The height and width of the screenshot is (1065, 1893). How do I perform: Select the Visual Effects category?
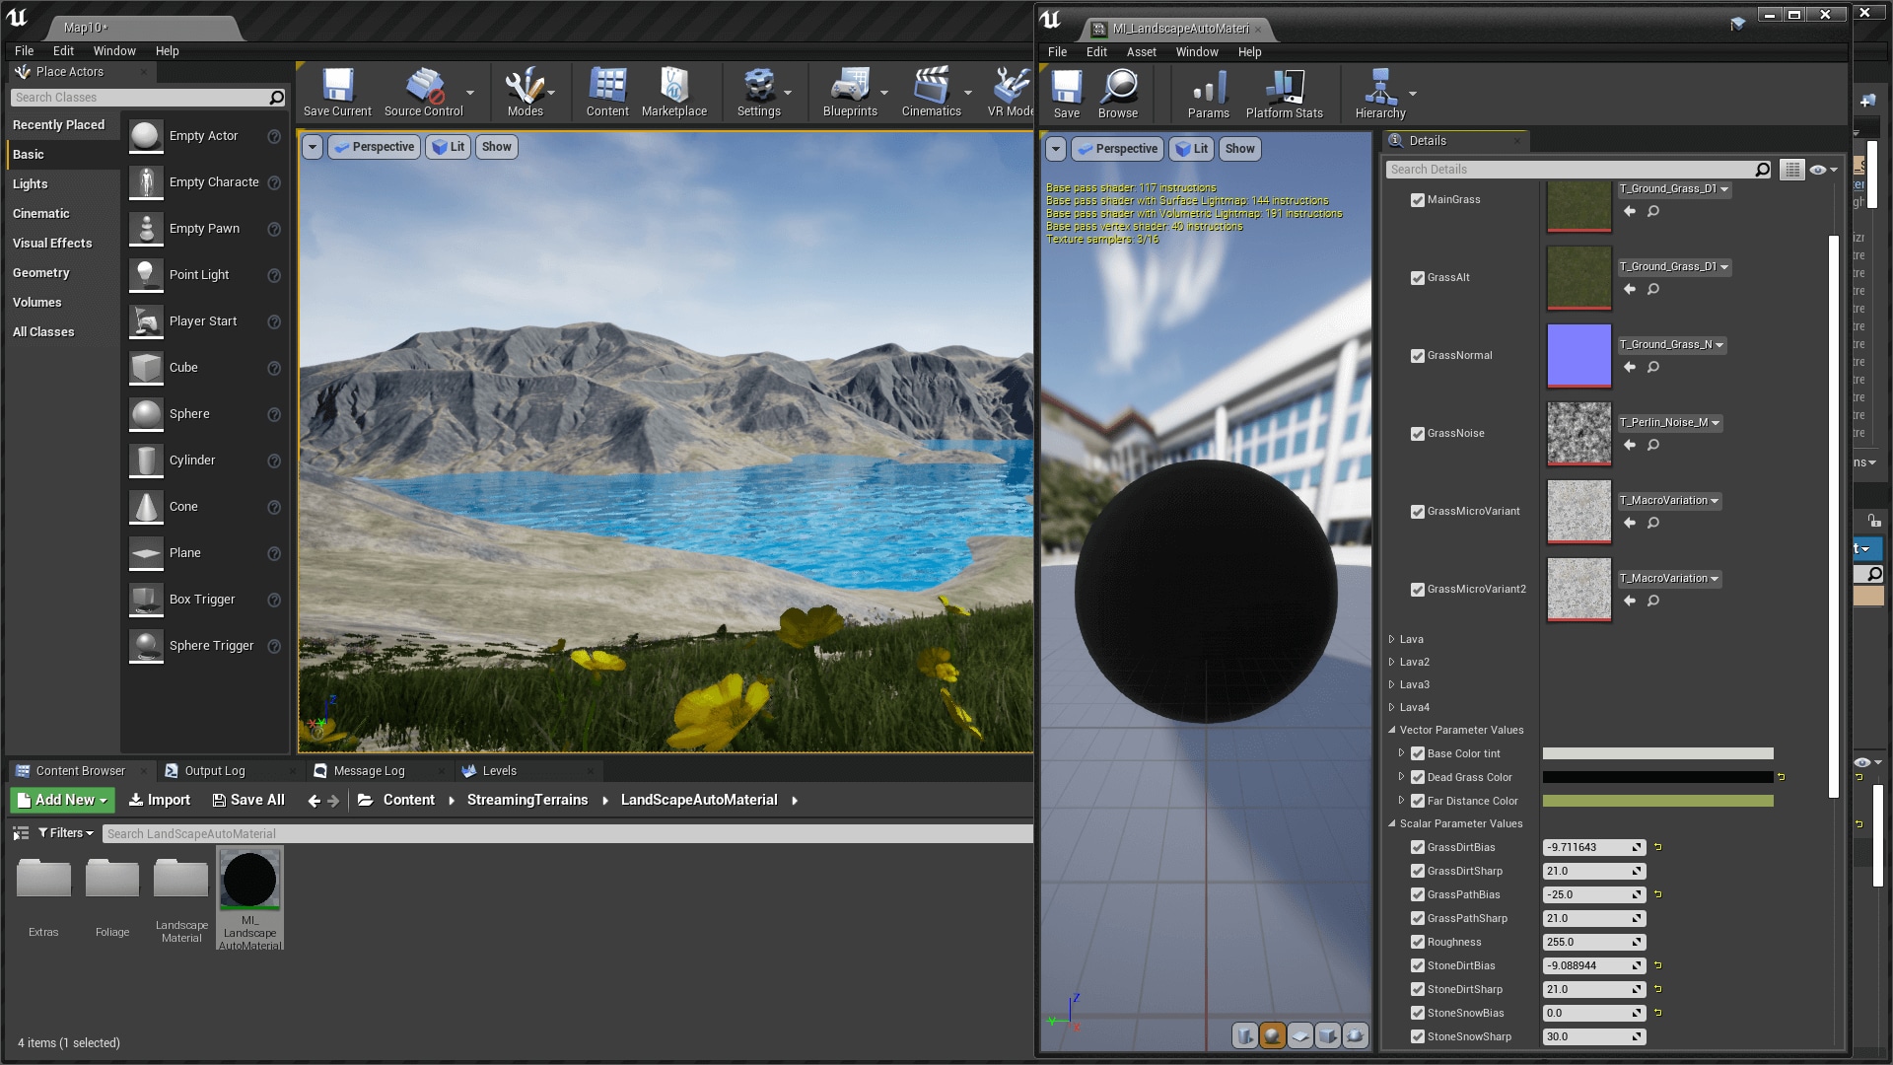coord(52,244)
